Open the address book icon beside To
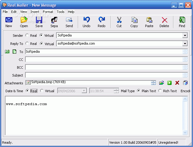The height and width of the screenshot is (147, 193). click(7, 52)
